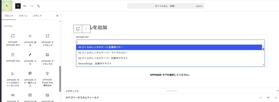
Task: Click the site icon to exit editor
Action: tap(7, 6)
